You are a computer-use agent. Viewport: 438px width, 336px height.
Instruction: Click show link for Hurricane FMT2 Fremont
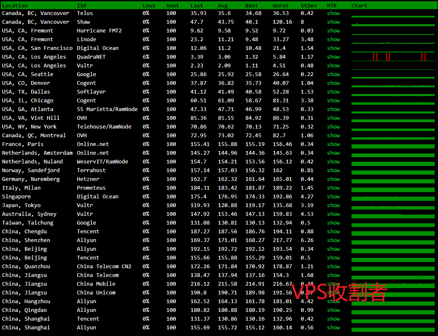tap(333, 31)
